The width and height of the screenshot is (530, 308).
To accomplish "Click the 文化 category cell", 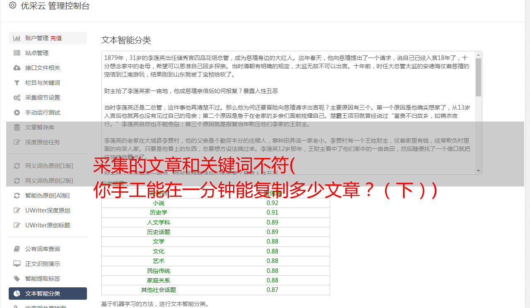I will coord(159,251).
